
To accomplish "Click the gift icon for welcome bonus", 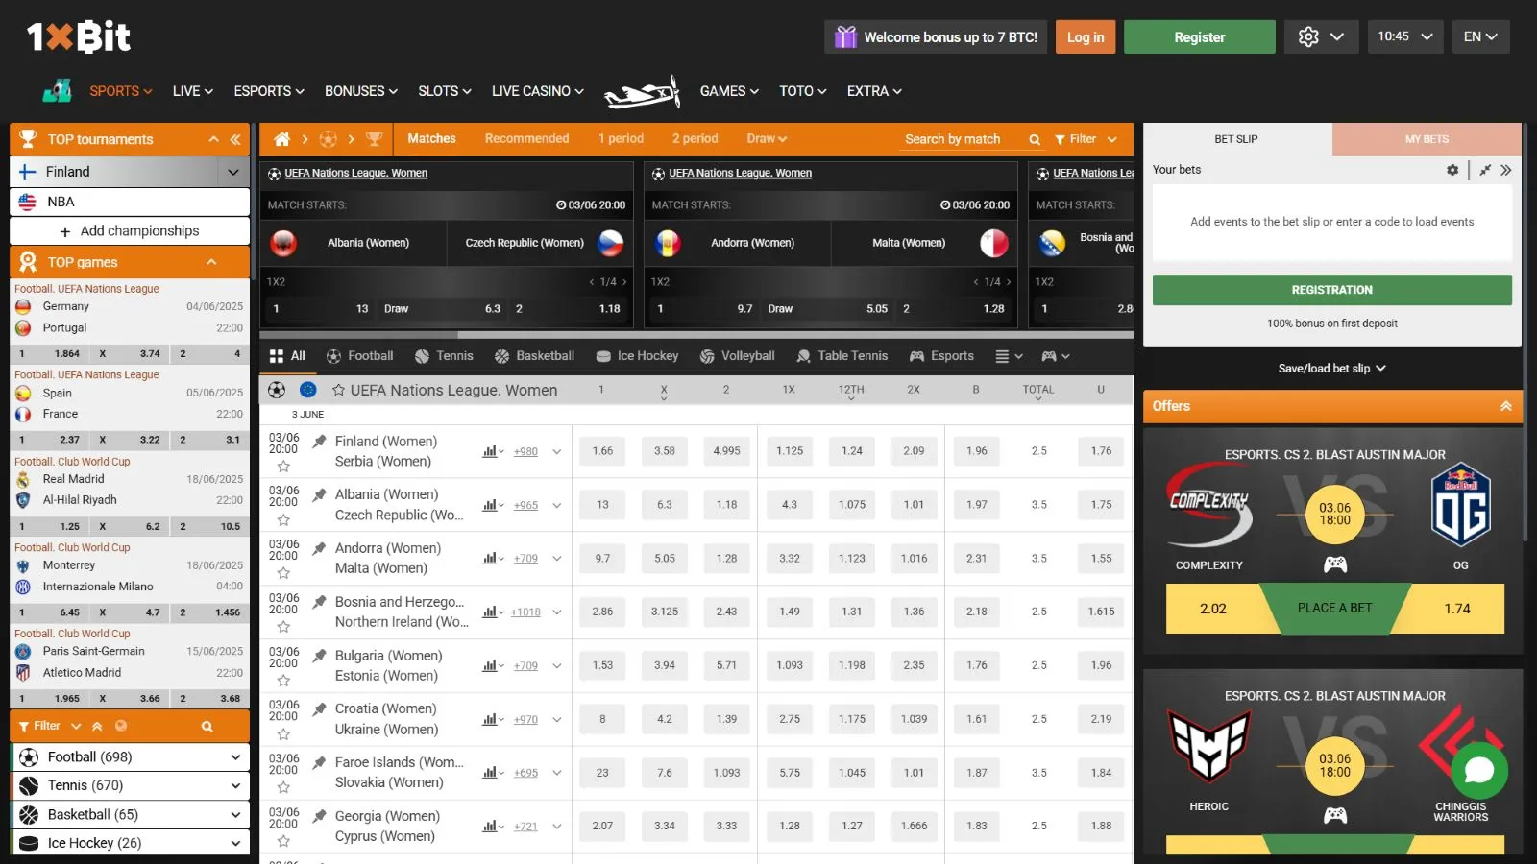I will point(845,37).
